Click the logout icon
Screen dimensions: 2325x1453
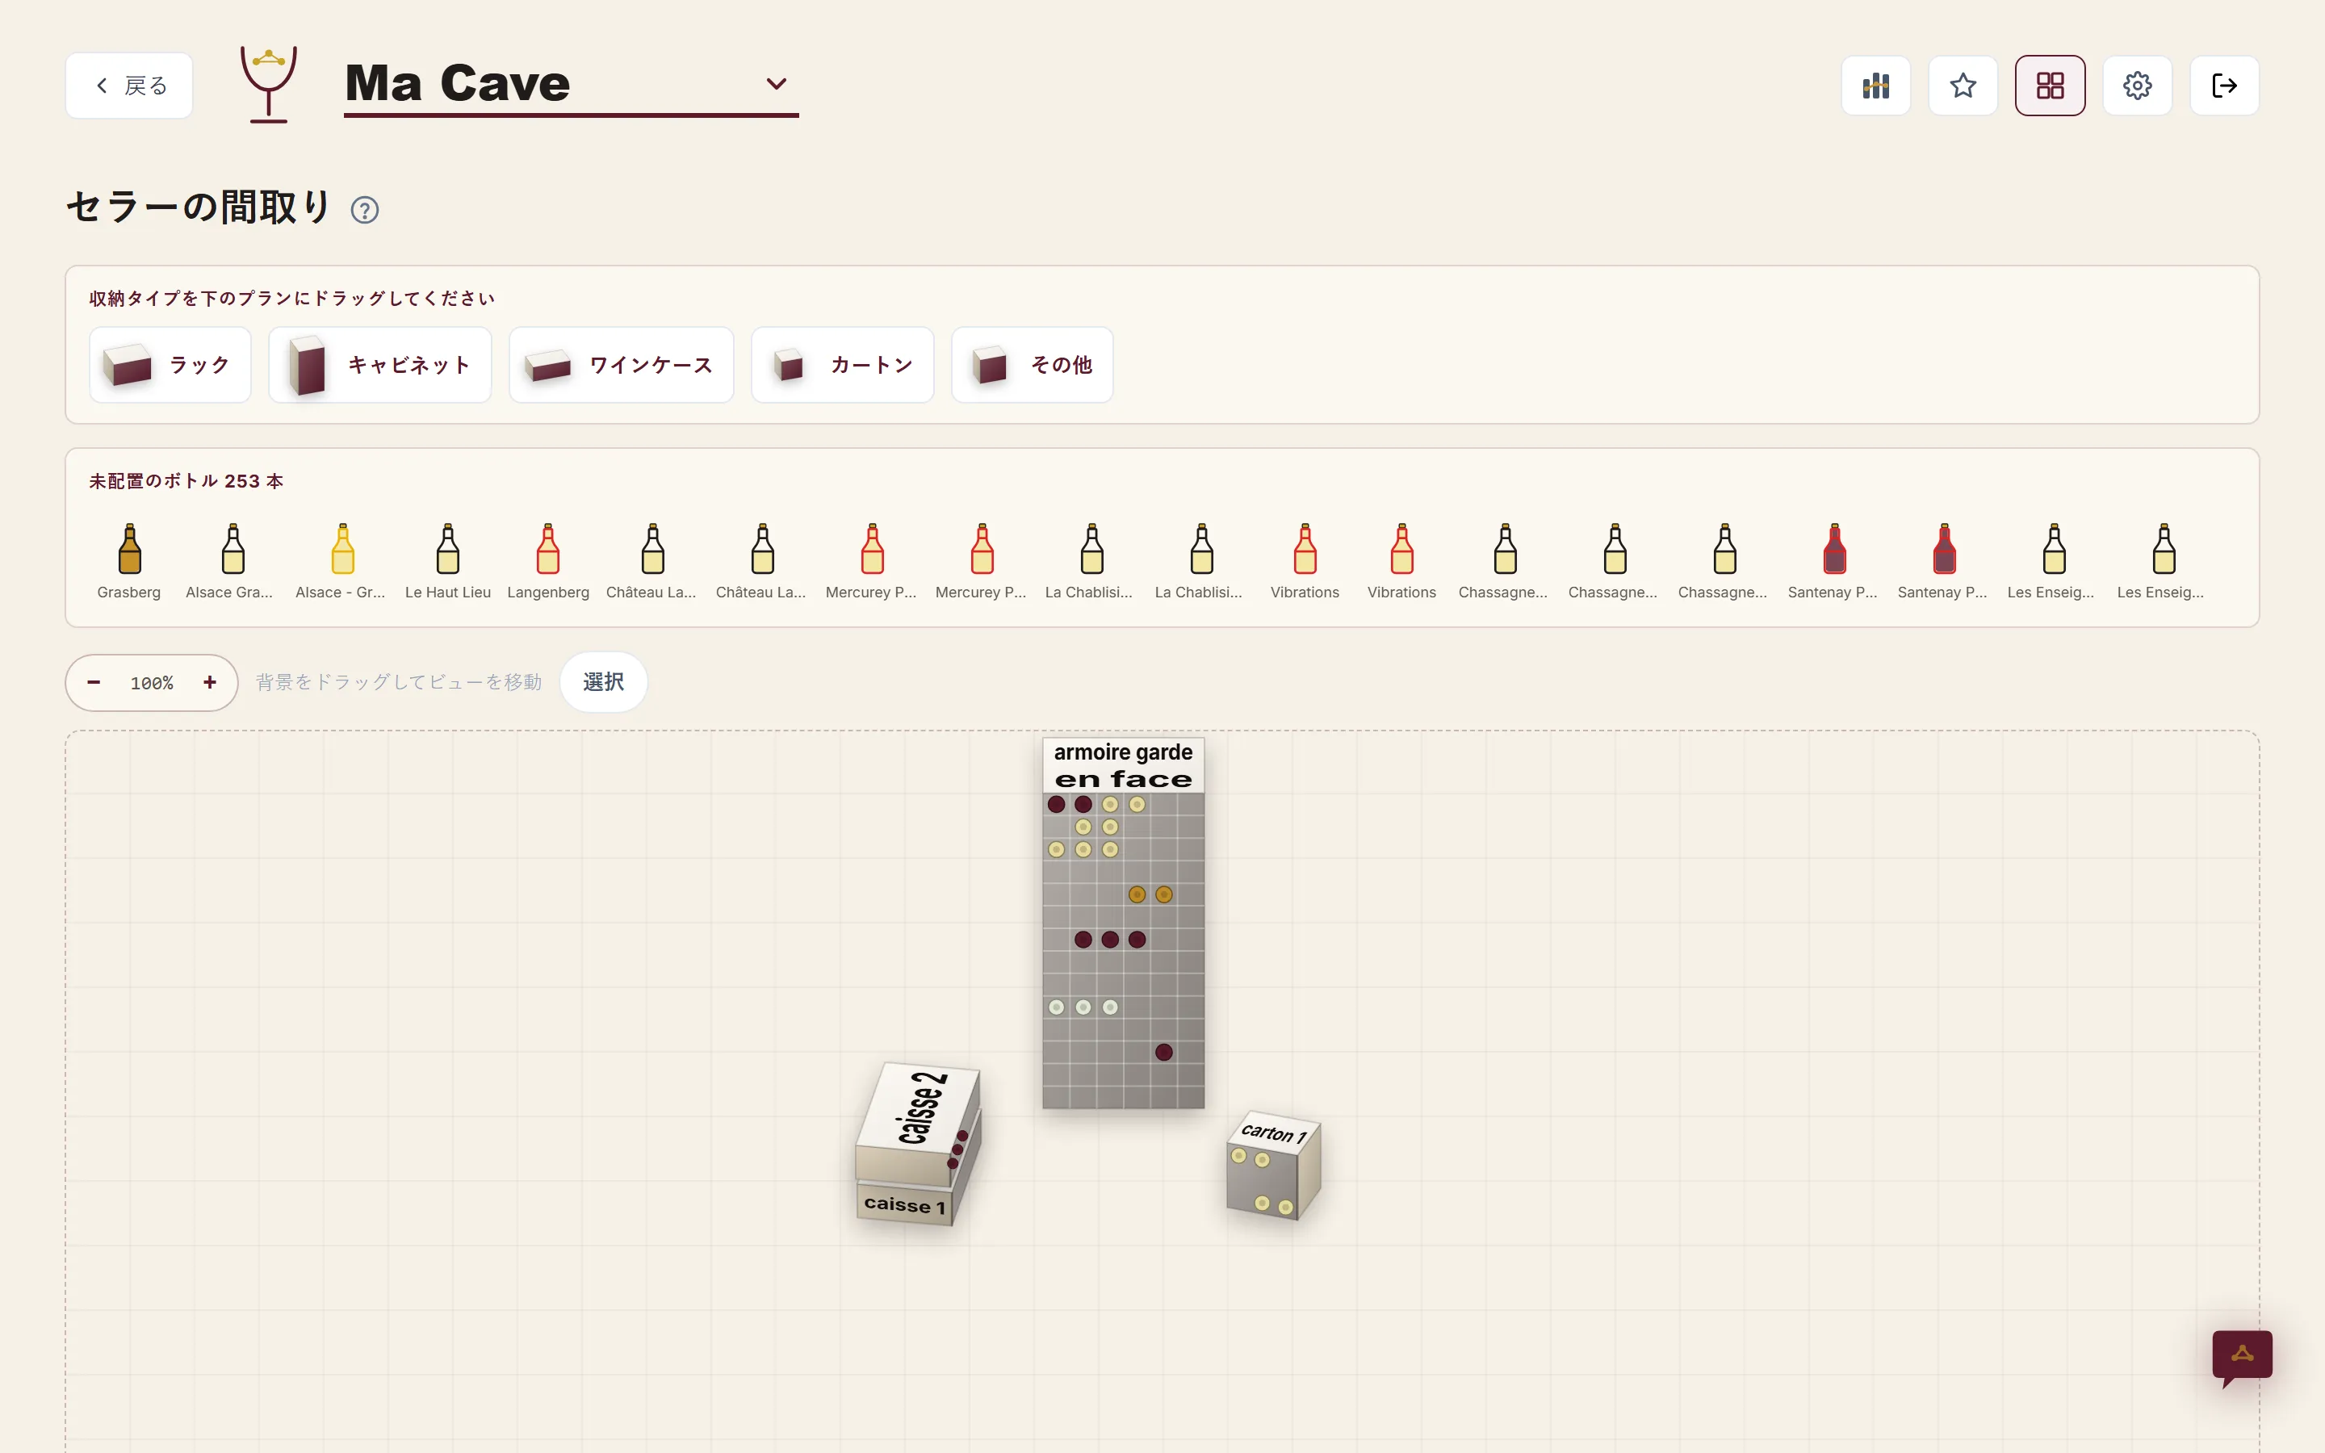[x=2224, y=86]
